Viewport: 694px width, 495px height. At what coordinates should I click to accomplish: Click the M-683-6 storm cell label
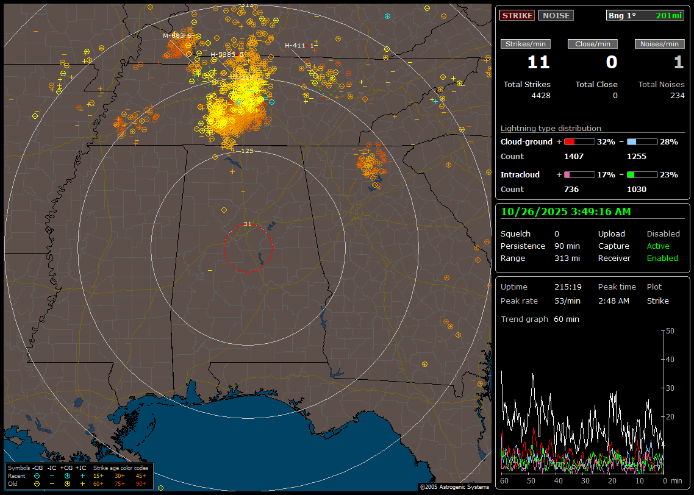tap(177, 35)
